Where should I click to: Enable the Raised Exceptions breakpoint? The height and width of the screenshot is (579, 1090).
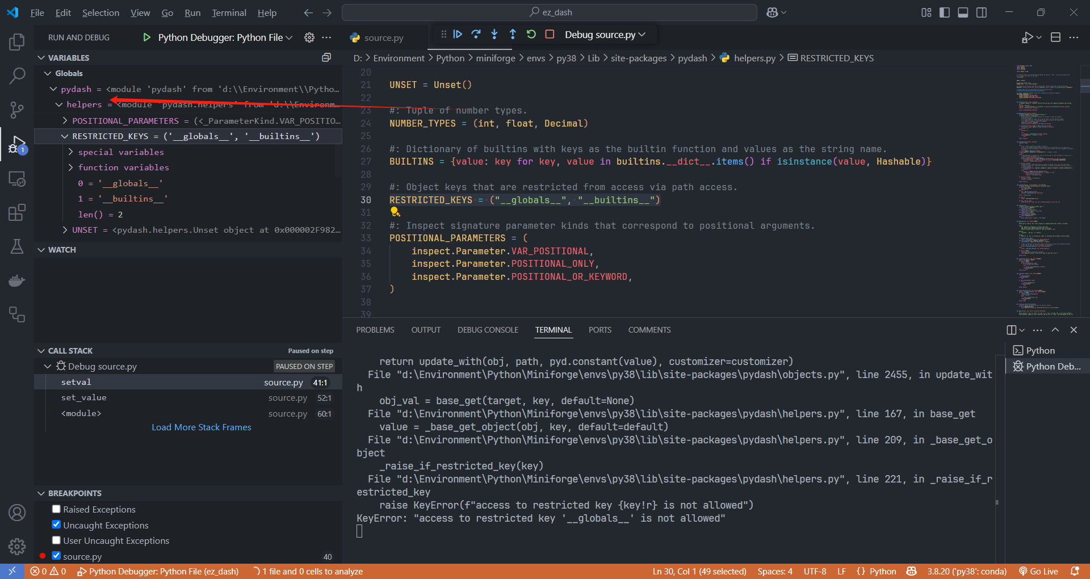[x=56, y=509]
